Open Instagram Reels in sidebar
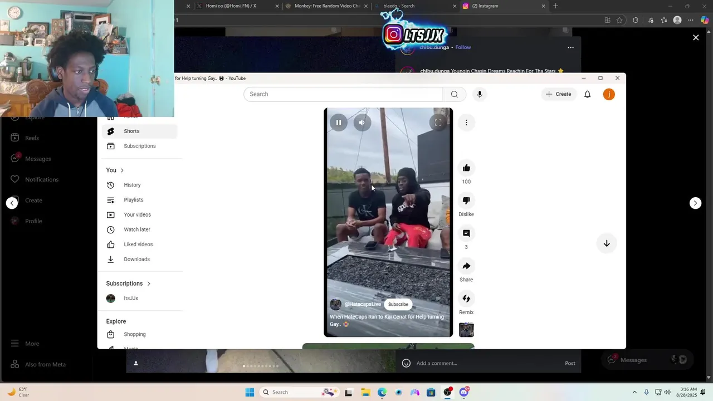Screen dimensions: 713x401 point(26,138)
